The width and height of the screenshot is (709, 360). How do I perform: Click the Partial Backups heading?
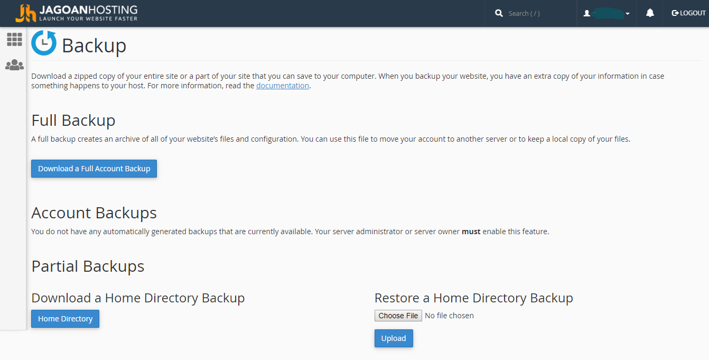(x=88, y=266)
